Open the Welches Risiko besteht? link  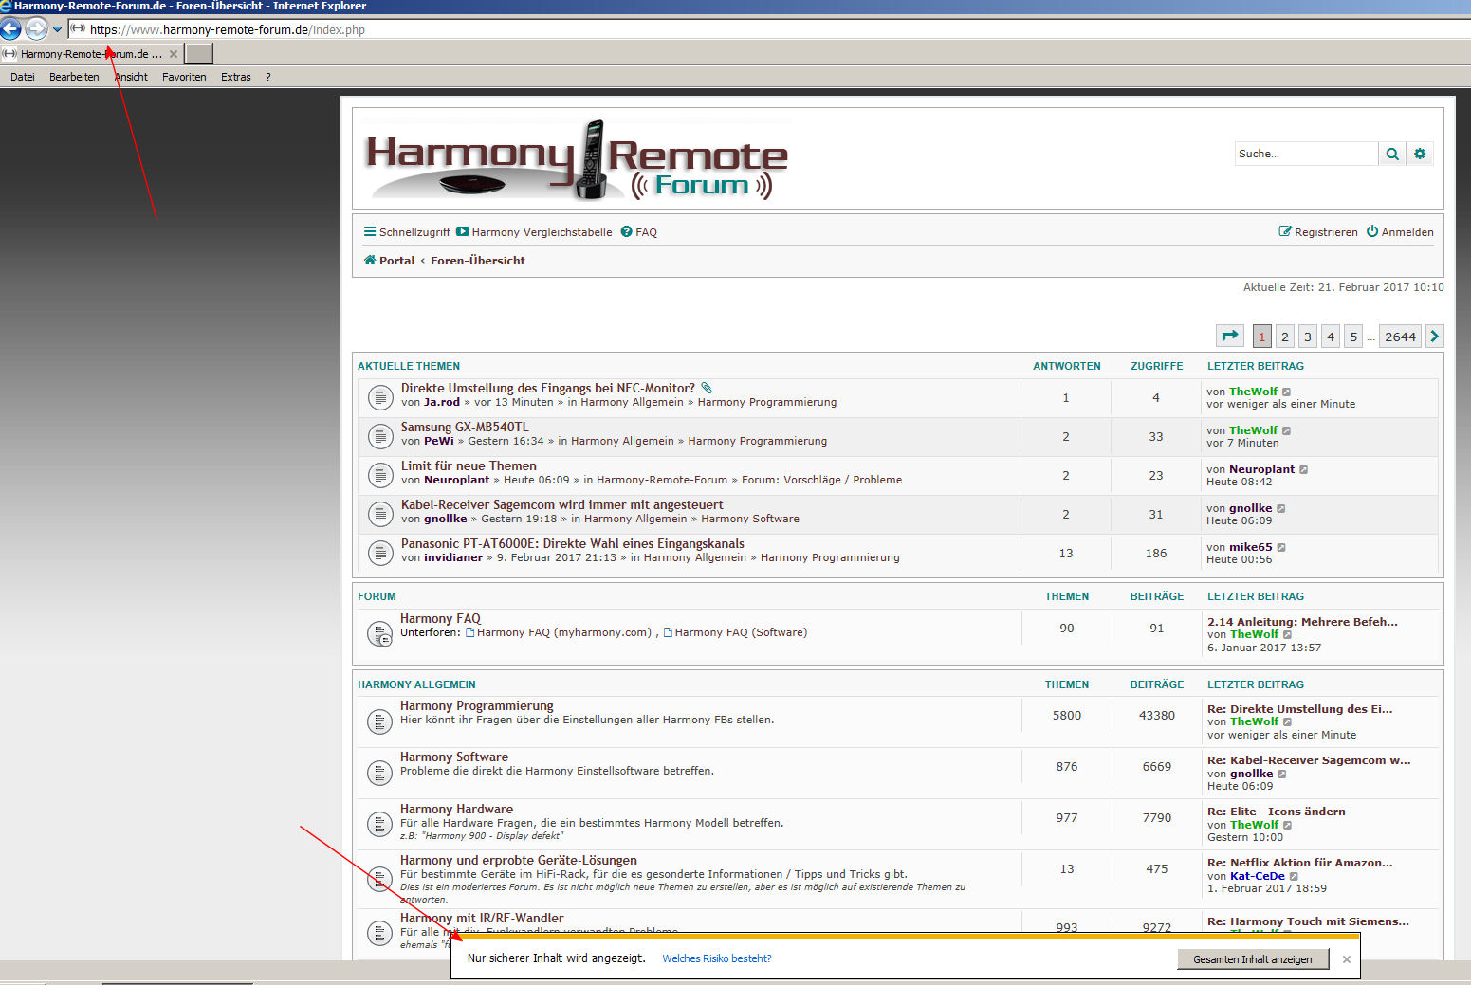pyautogui.click(x=716, y=958)
